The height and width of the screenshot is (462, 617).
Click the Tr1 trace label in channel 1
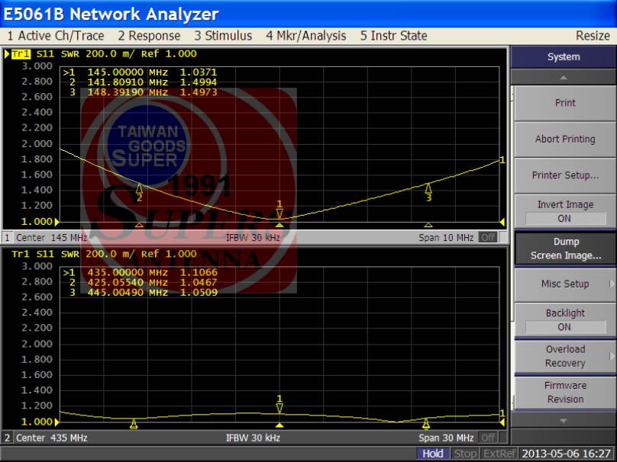pyautogui.click(x=20, y=54)
